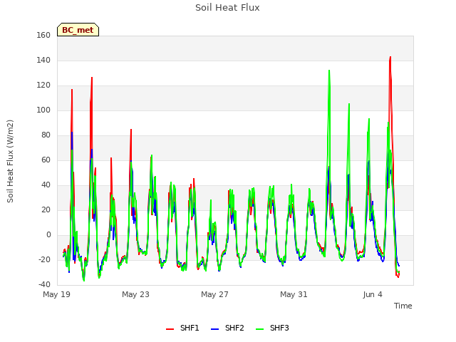Click the Soil Heat Flux (W/m2) y-axis title

10,161
